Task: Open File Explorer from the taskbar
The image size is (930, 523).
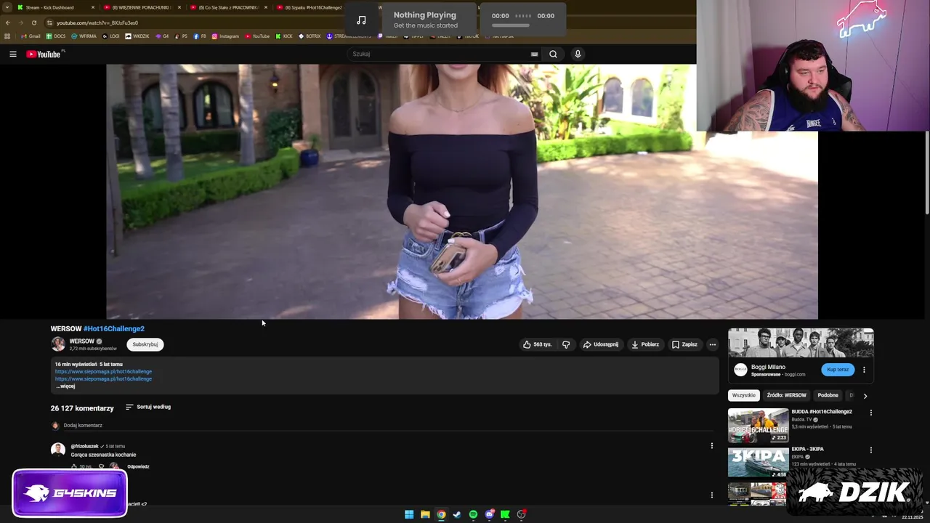Action: (x=425, y=514)
